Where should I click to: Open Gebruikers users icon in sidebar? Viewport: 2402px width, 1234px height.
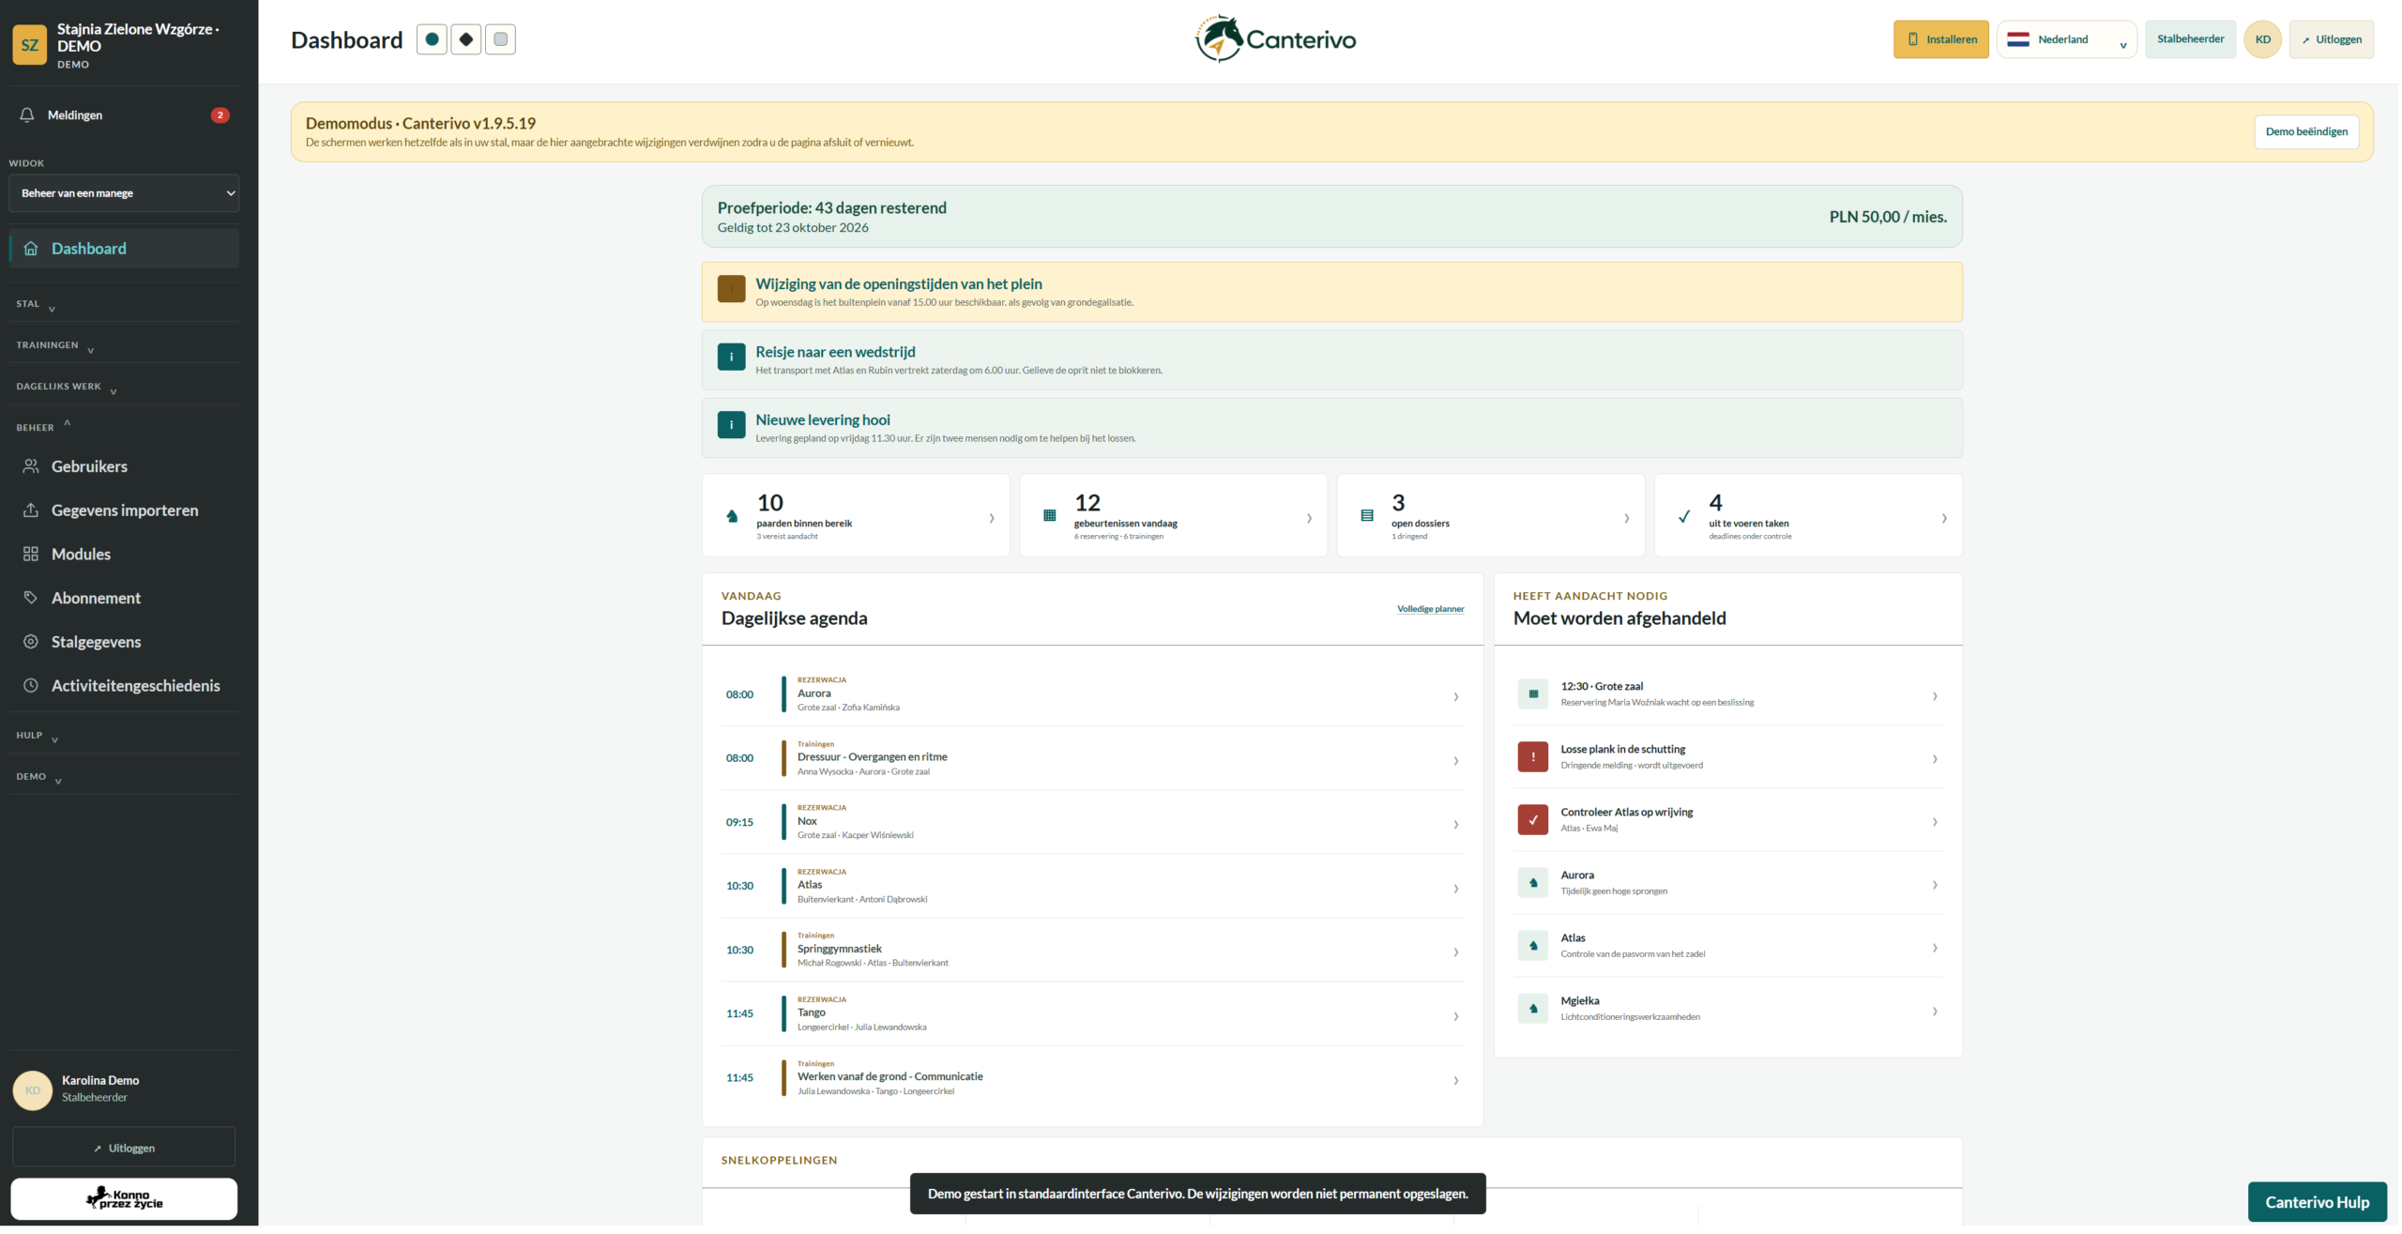click(x=31, y=467)
